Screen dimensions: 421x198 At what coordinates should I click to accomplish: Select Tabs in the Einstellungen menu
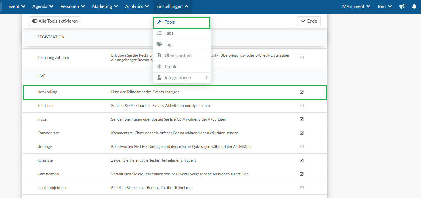pos(182,33)
